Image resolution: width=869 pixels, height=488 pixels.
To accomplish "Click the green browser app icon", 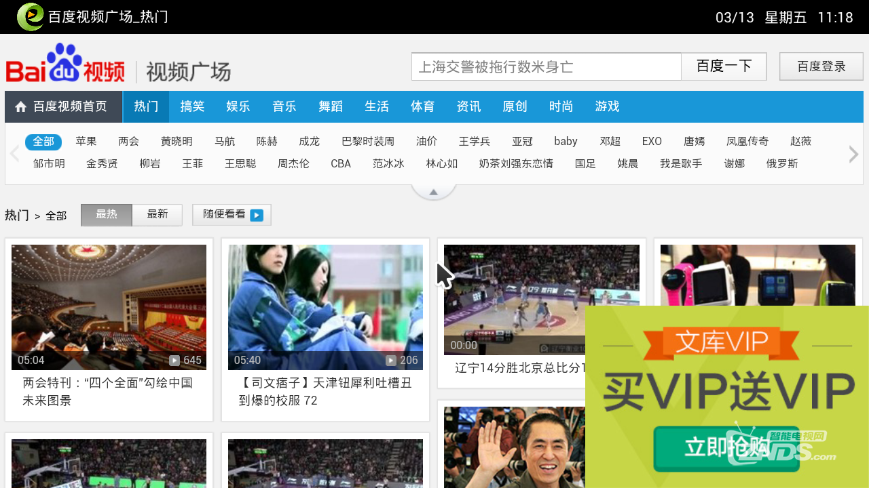I will tap(30, 17).
